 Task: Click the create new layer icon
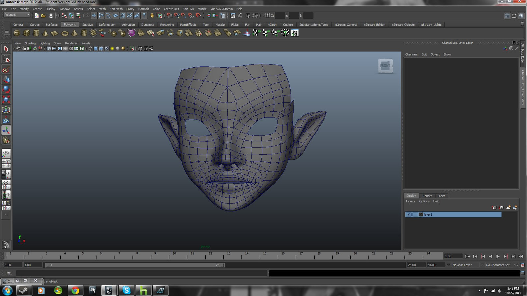508,207
